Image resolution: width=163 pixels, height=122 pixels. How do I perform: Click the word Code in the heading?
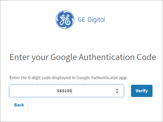(x=146, y=57)
